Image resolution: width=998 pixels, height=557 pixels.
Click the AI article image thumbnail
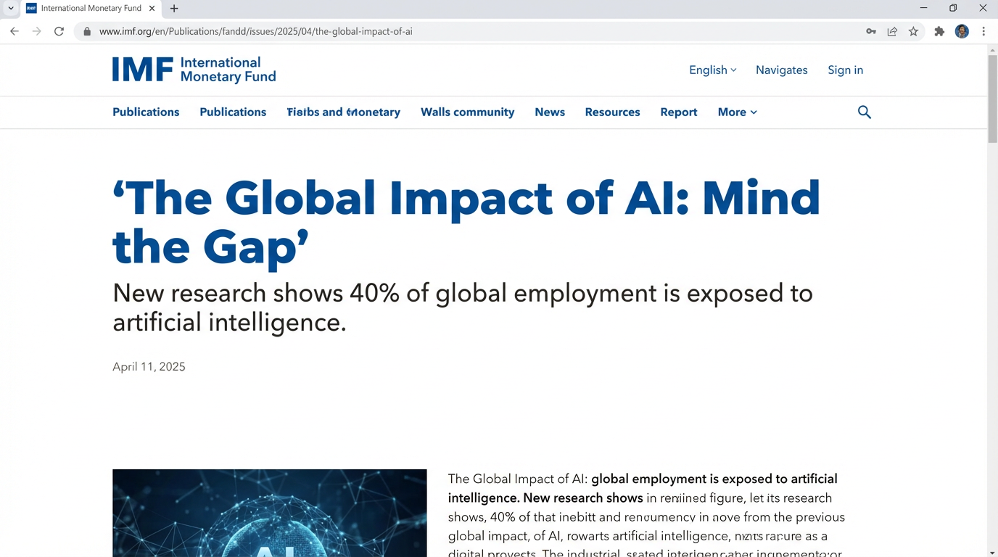coord(269,513)
